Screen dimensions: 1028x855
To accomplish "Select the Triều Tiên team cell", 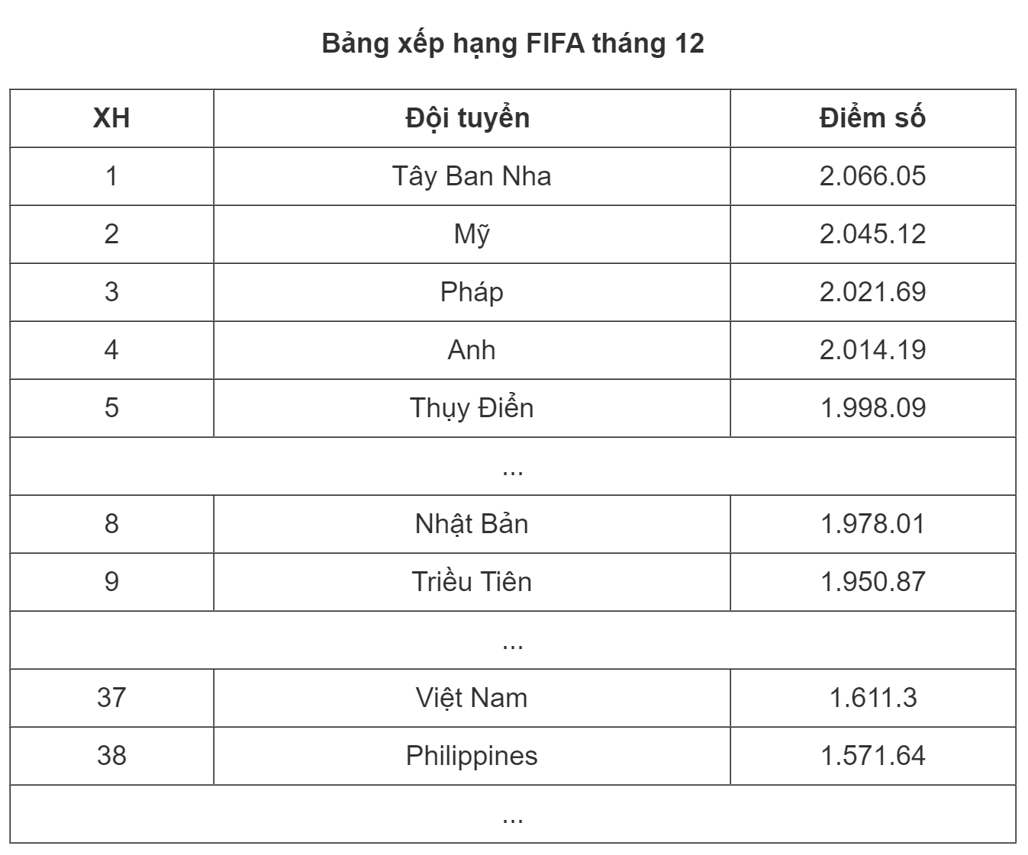I will pos(472,582).
